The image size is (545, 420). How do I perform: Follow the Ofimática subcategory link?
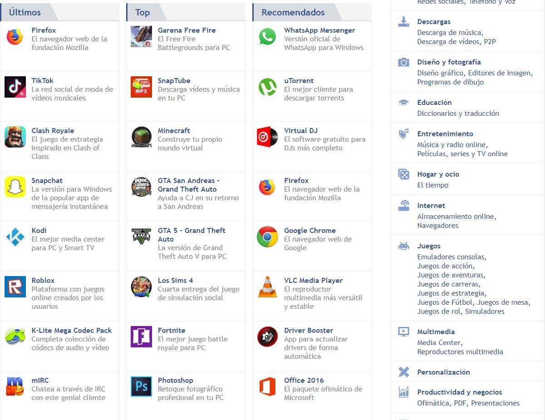point(433,403)
